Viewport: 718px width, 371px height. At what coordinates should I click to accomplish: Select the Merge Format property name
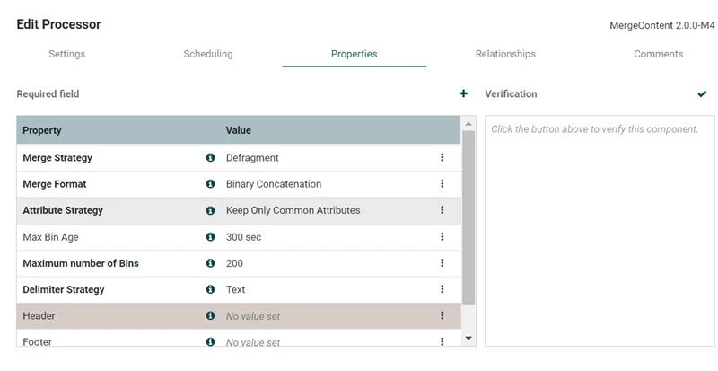[55, 184]
